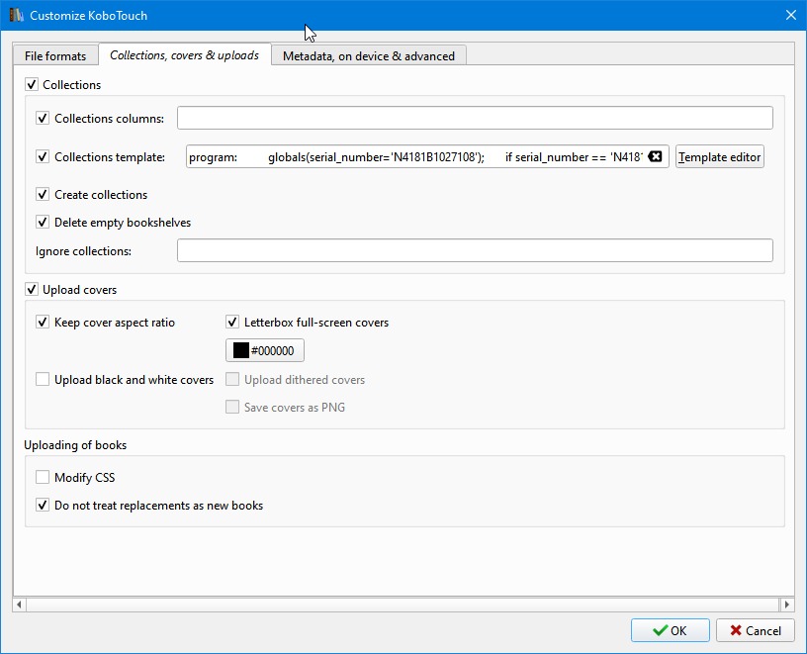Image resolution: width=807 pixels, height=654 pixels.
Task: Open the Template editor
Action: (x=720, y=156)
